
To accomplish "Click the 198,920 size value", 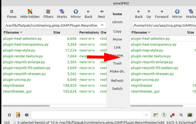I will click(x=70, y=86).
